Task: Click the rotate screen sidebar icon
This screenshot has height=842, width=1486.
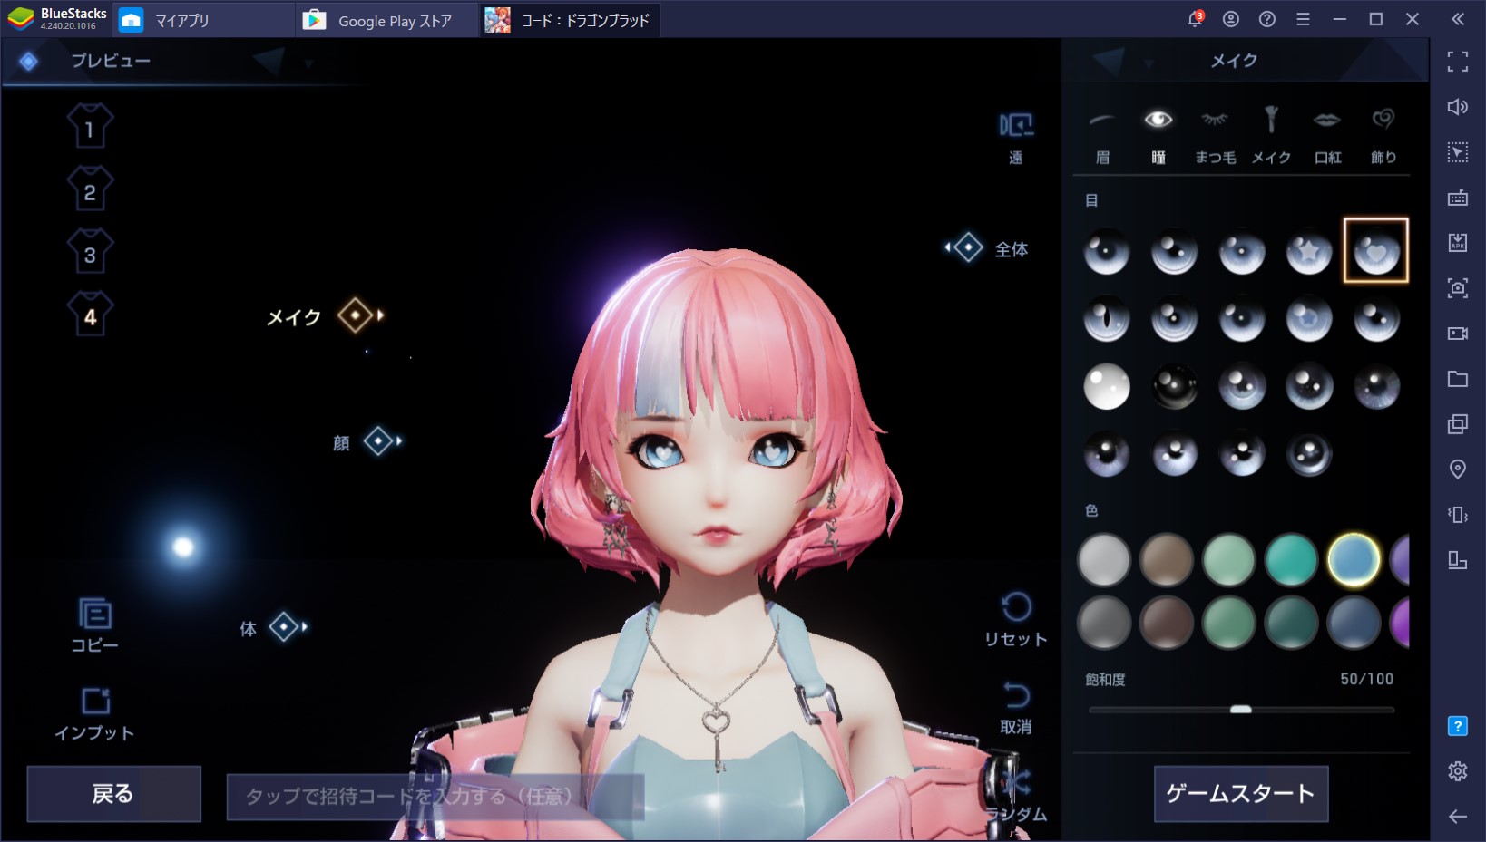Action: point(1458,560)
